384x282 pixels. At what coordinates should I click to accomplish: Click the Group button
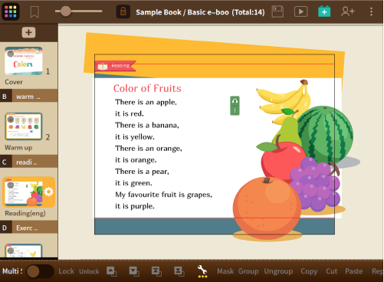pos(248,271)
